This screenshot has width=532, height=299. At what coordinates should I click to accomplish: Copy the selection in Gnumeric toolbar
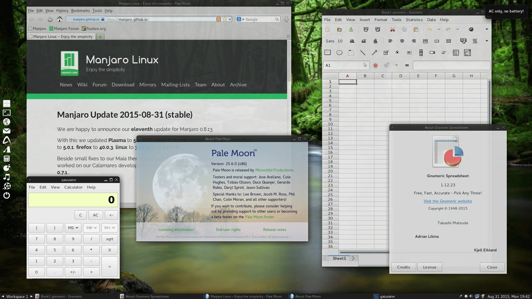tap(404, 29)
